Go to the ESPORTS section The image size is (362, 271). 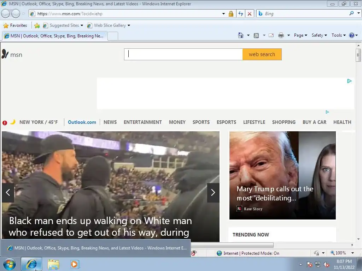[x=226, y=122]
